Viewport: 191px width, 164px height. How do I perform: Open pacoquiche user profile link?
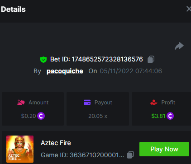pos(65,71)
